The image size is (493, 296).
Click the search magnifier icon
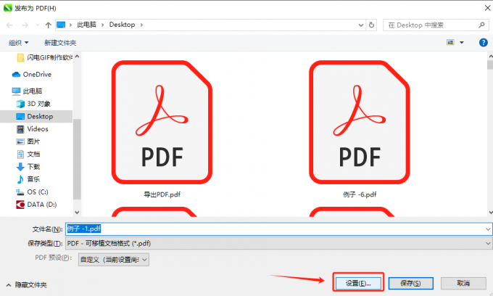click(x=481, y=25)
